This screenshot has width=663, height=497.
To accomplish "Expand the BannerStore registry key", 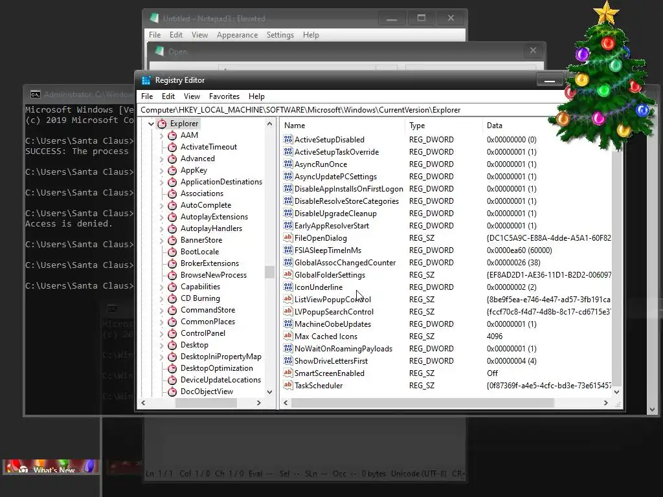I will pos(161,241).
